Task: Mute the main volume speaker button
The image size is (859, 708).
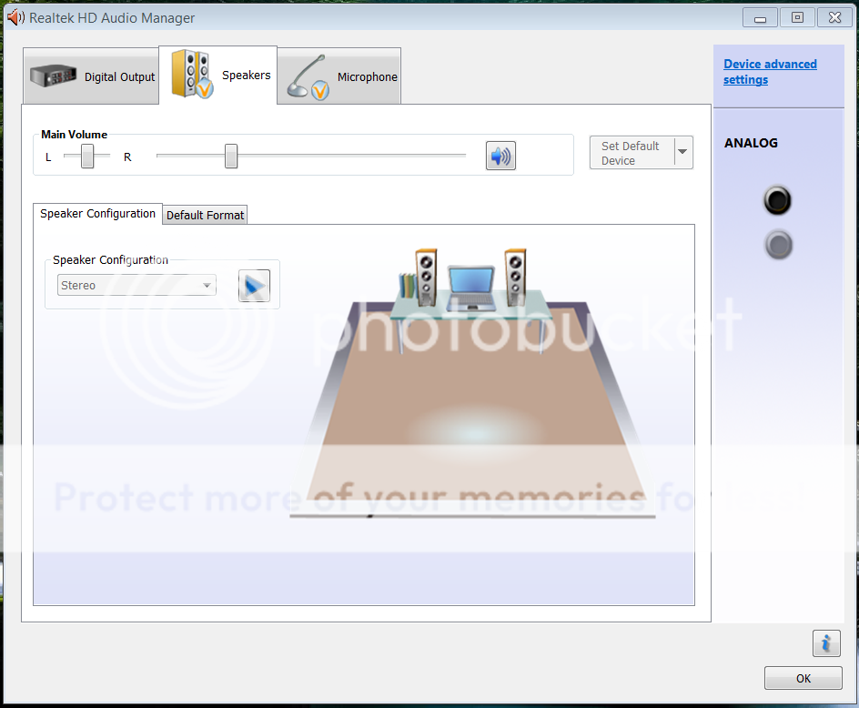Action: (x=500, y=157)
